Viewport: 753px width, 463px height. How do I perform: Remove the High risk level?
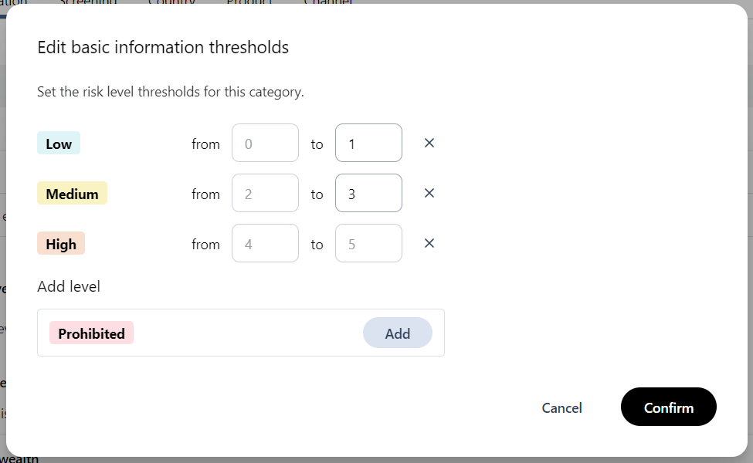(429, 243)
